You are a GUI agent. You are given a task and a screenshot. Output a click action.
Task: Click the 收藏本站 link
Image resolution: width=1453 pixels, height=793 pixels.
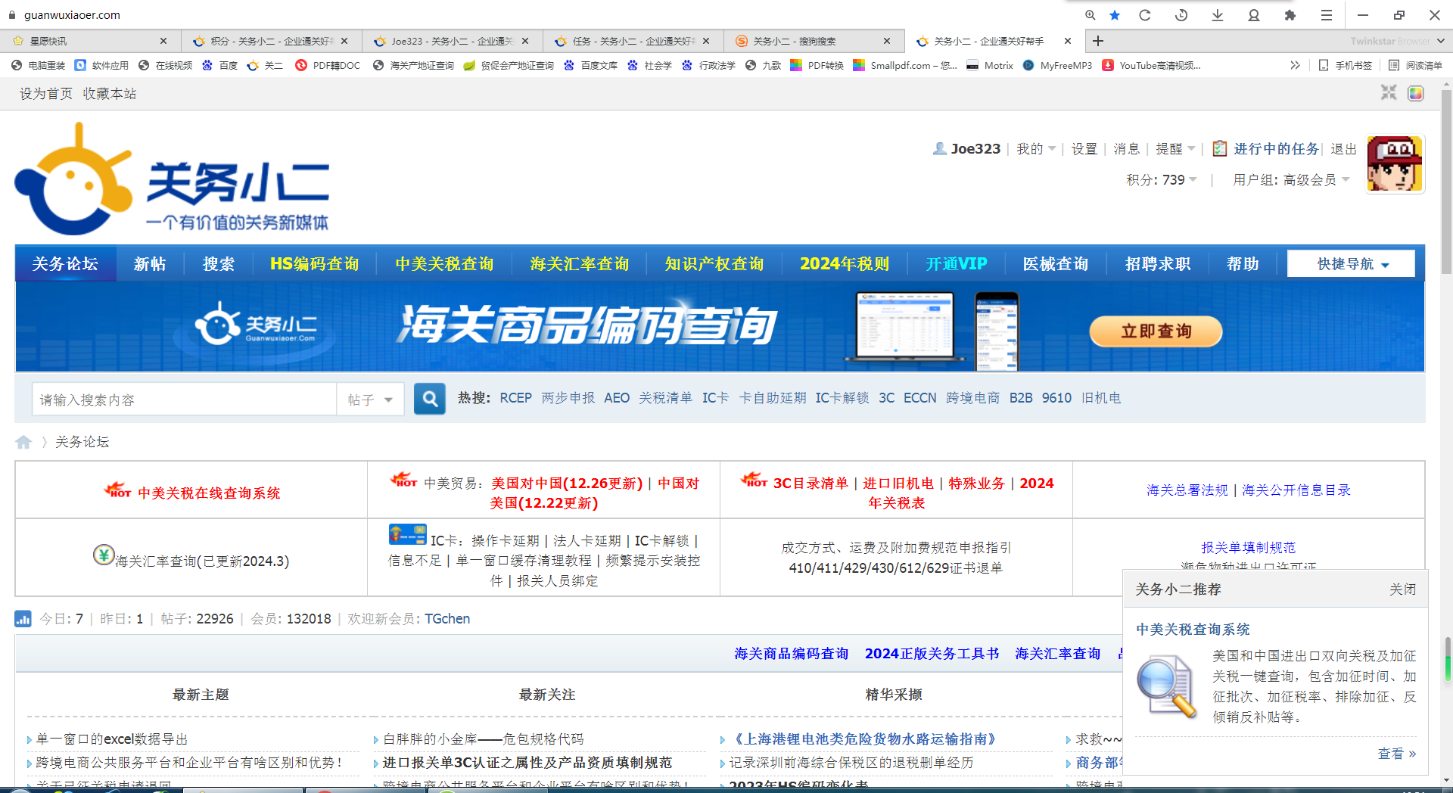coord(110,94)
